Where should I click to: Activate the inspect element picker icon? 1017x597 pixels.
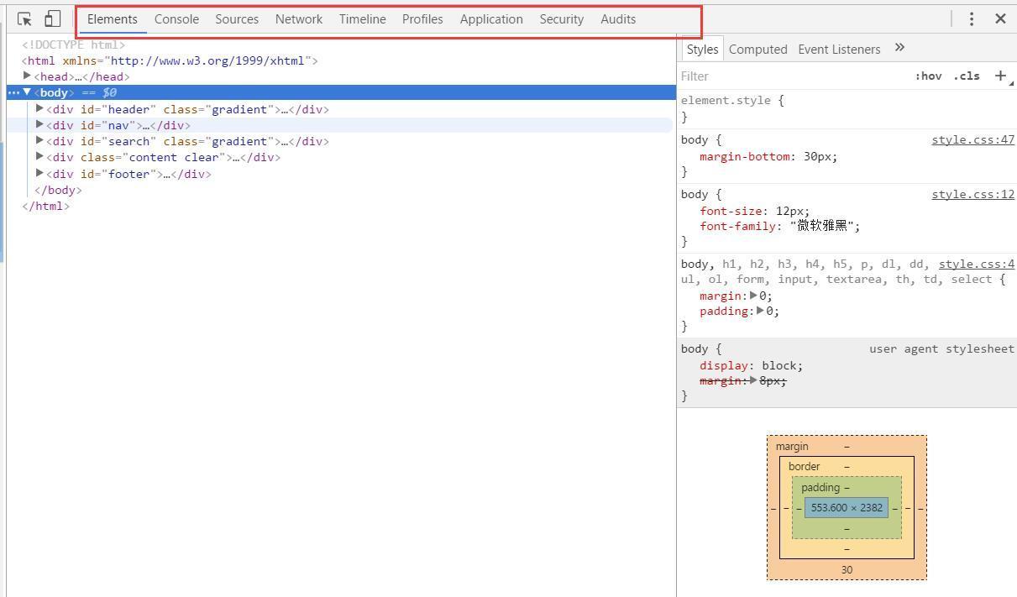pos(24,18)
